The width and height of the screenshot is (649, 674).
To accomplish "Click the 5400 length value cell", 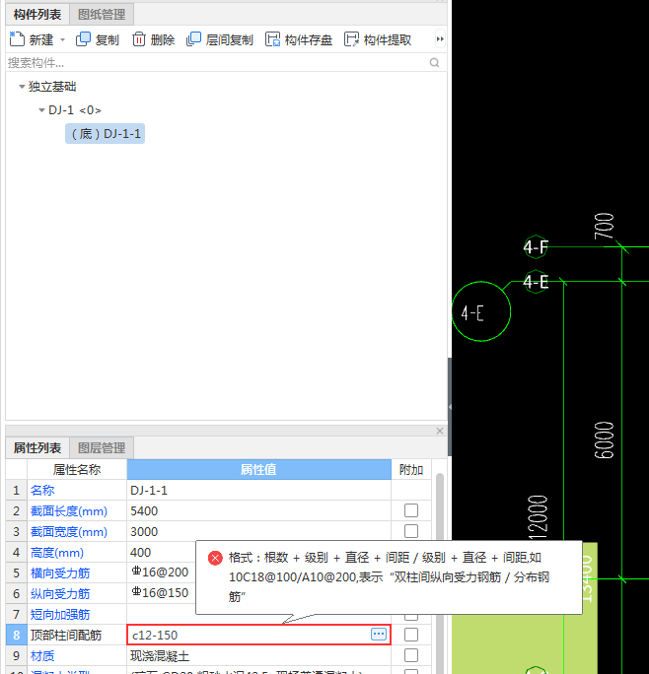I will [258, 510].
